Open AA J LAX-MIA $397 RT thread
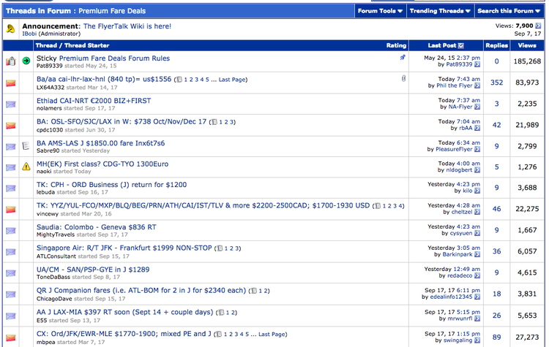Image resolution: width=549 pixels, height=347 pixels. [x=124, y=312]
